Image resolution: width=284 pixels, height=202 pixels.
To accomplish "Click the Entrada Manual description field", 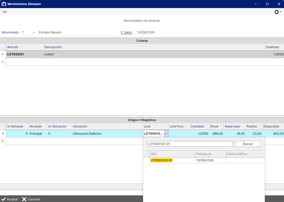I will point(76,32).
